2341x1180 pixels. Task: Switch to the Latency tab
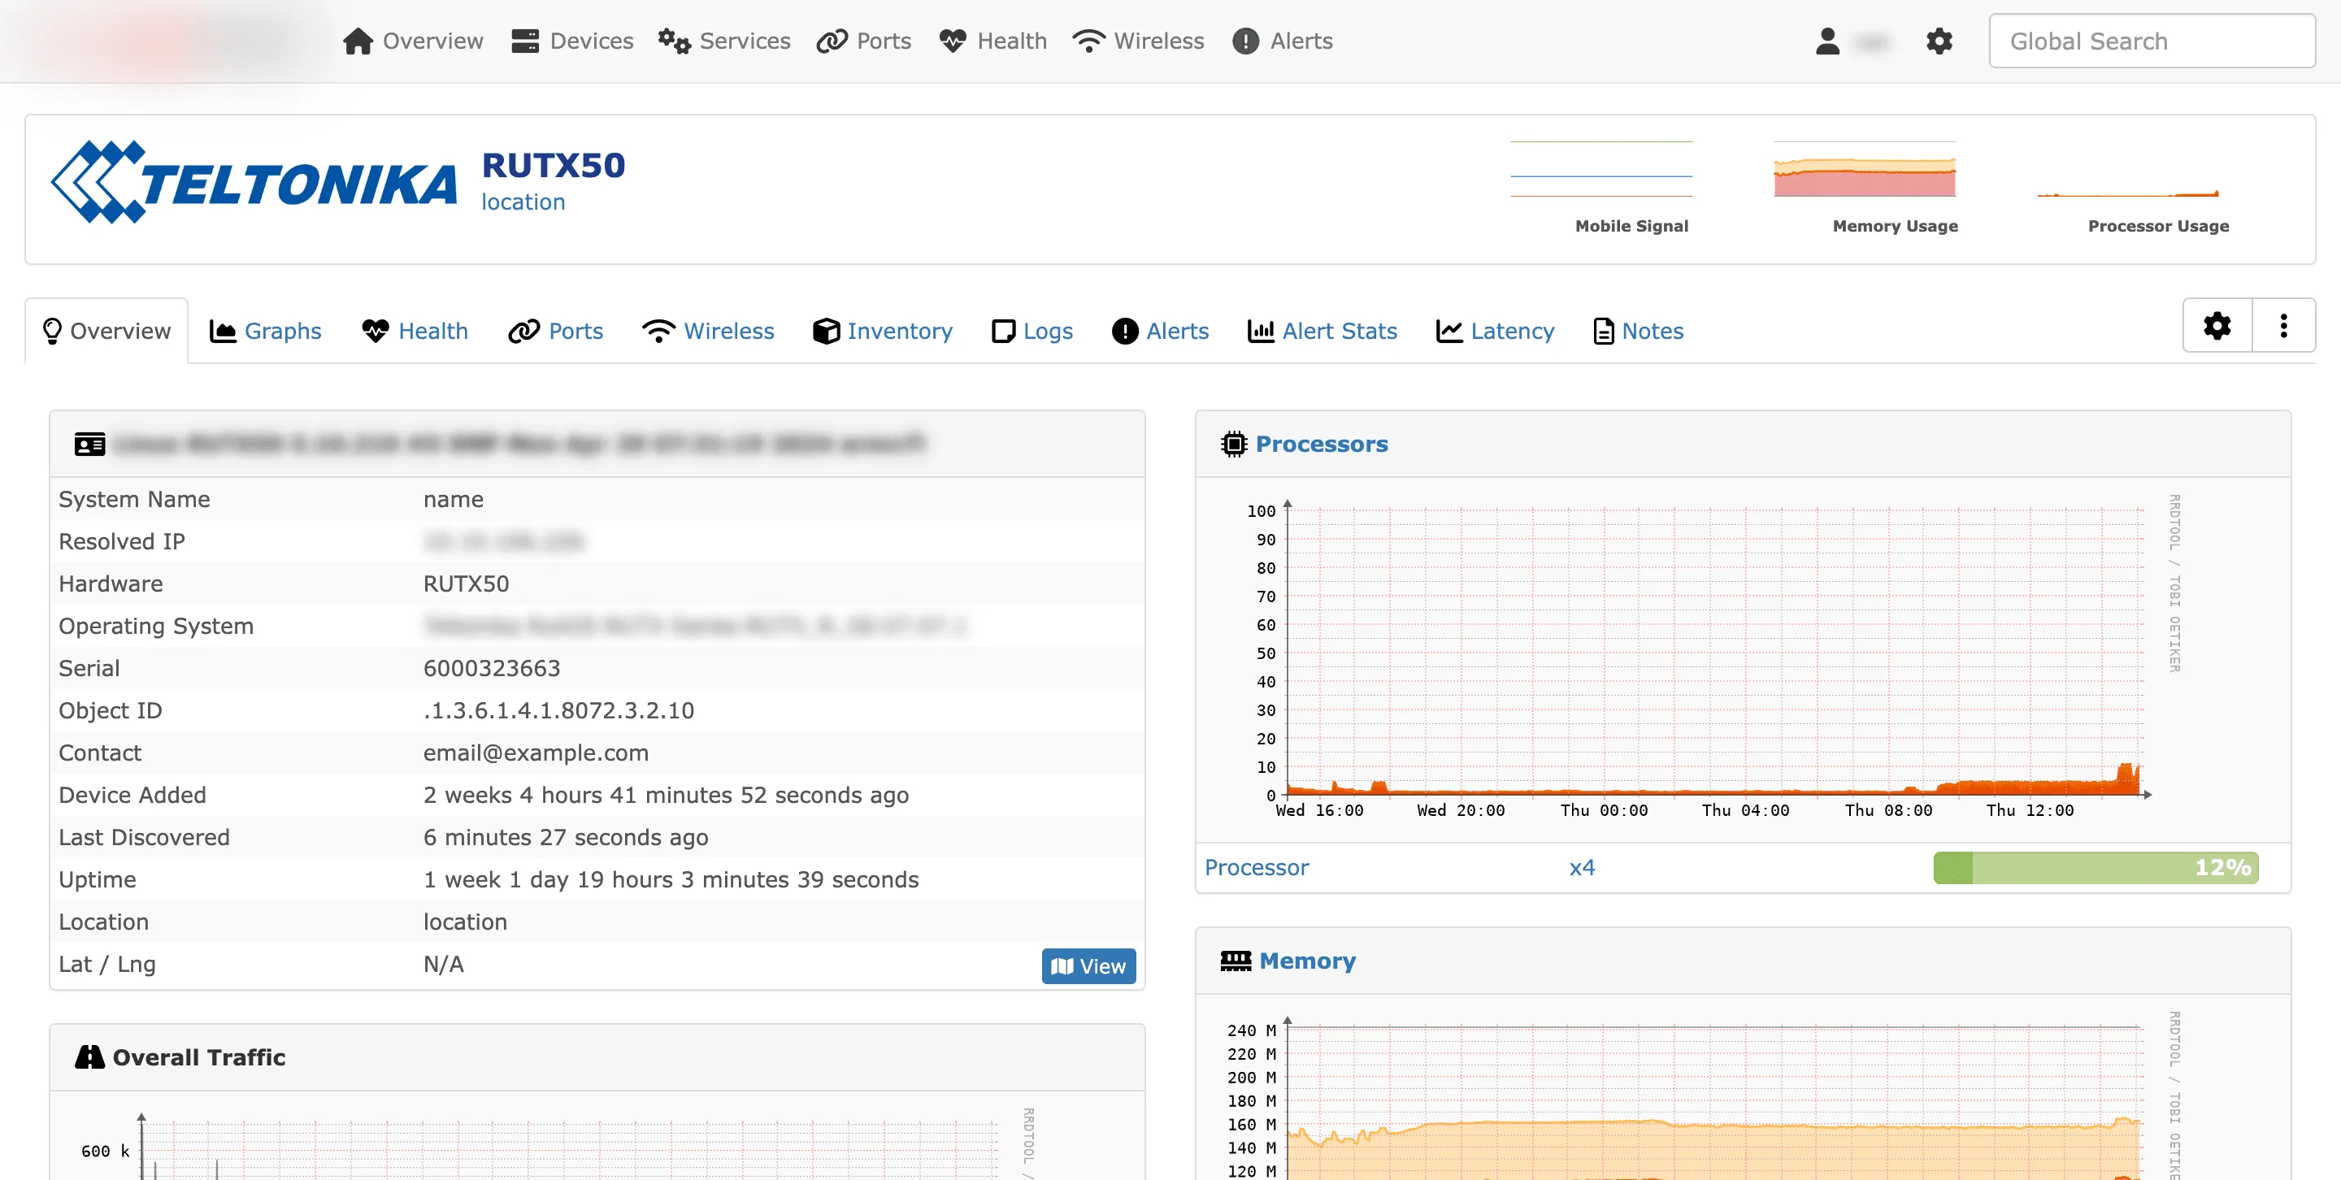tap(1495, 332)
